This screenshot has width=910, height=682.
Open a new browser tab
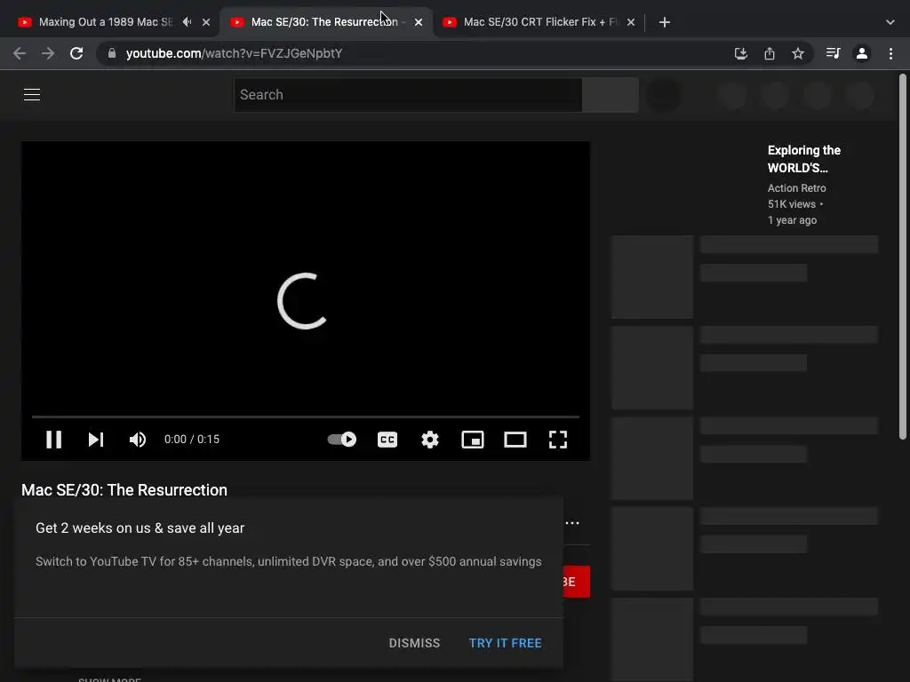pos(665,22)
